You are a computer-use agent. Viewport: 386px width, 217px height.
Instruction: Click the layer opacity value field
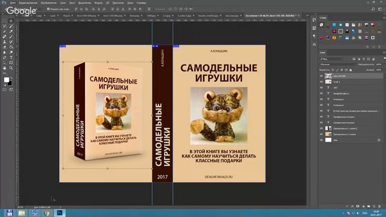pos(378,64)
